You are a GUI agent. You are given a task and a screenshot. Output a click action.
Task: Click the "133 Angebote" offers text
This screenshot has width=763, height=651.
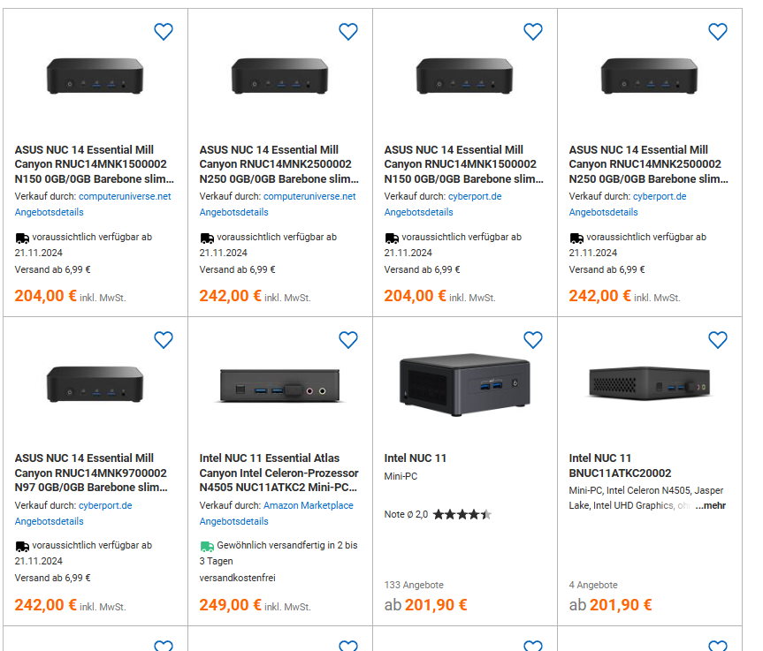[414, 585]
